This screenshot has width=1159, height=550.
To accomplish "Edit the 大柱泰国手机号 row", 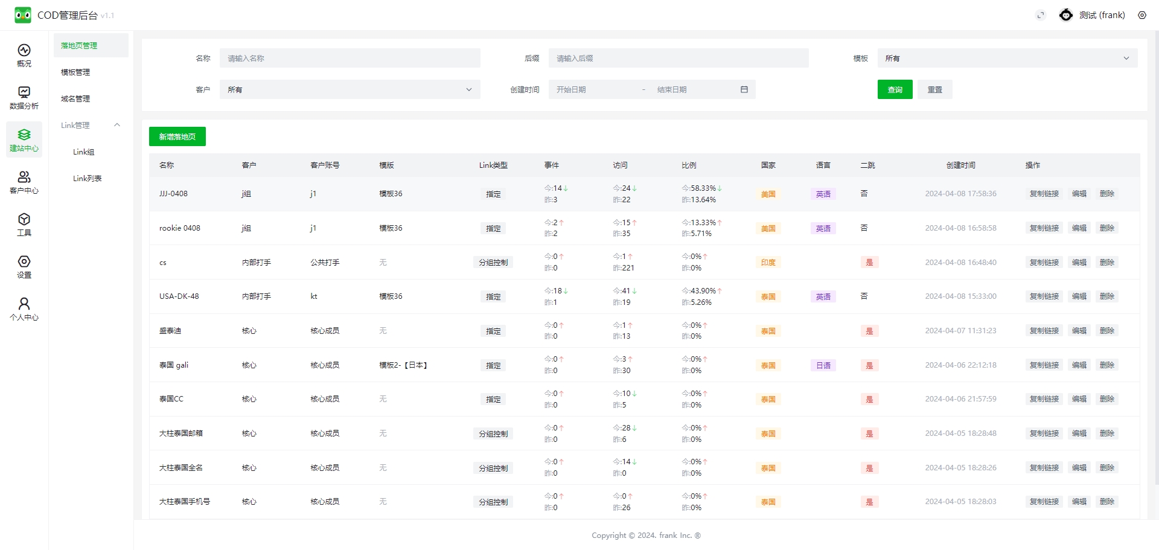I will tap(1079, 502).
